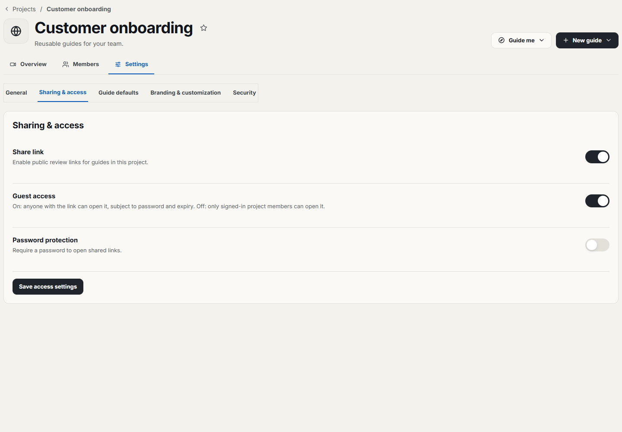Click Customer onboarding breadcrumb text
Viewport: 622px width, 432px height.
(79, 9)
